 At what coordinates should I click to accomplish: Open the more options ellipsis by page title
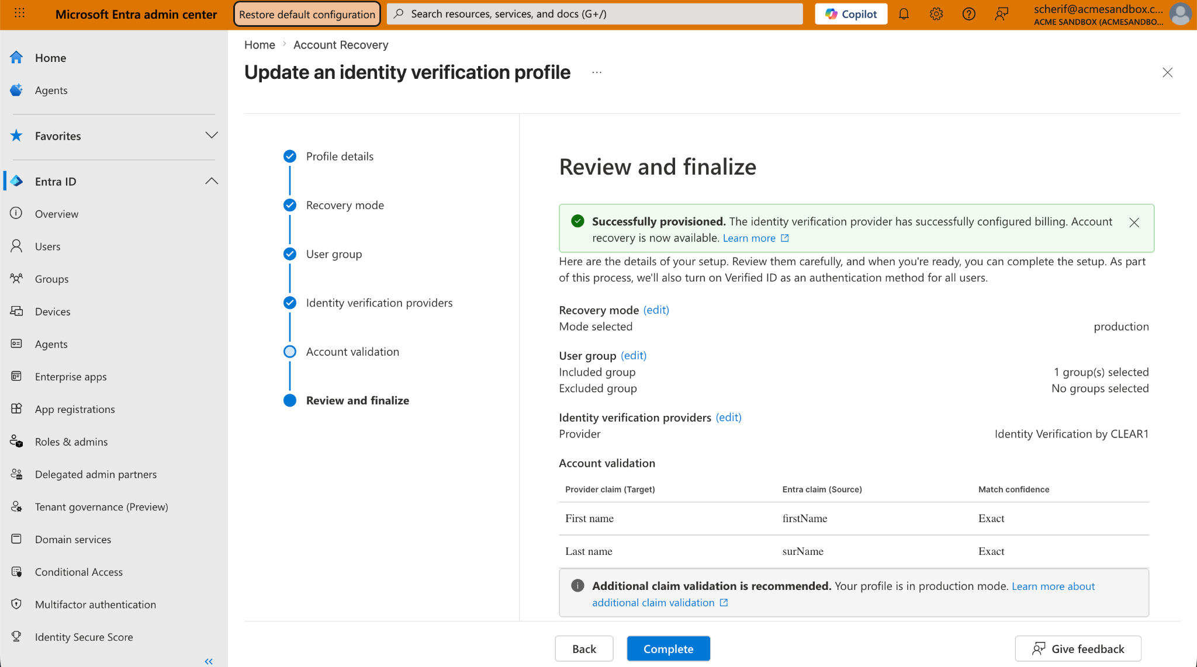(x=597, y=72)
